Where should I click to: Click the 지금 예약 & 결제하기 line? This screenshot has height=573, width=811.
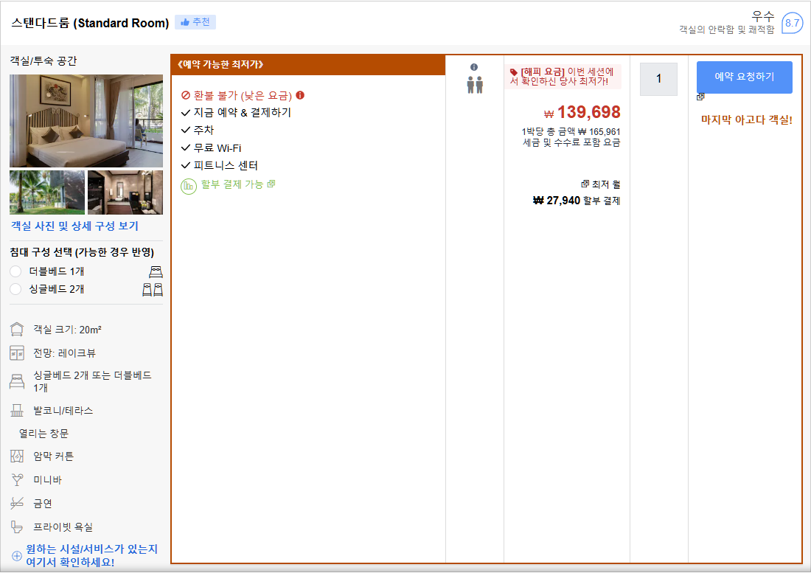click(x=236, y=113)
